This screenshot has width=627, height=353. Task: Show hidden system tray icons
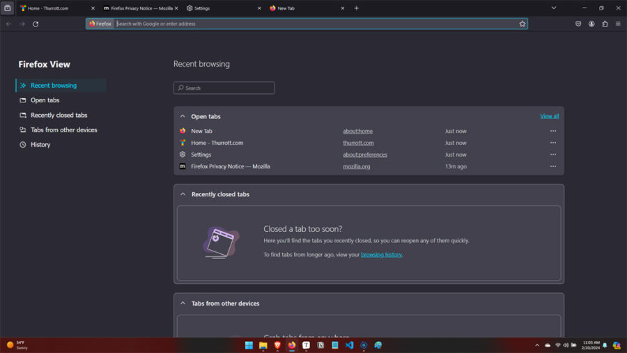pos(537,345)
